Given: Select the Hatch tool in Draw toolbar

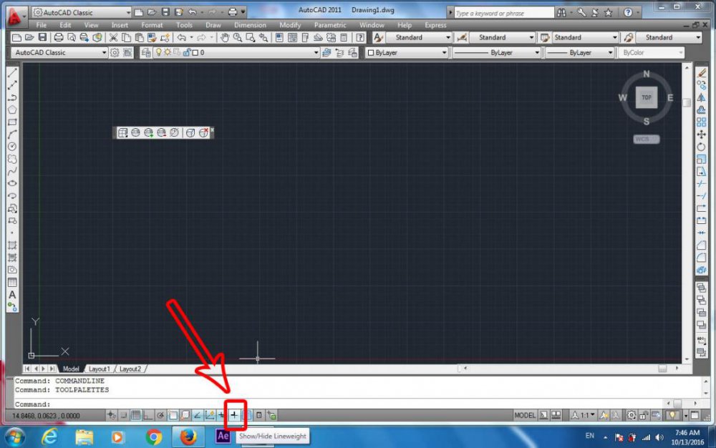Looking at the screenshot, I should 12,245.
